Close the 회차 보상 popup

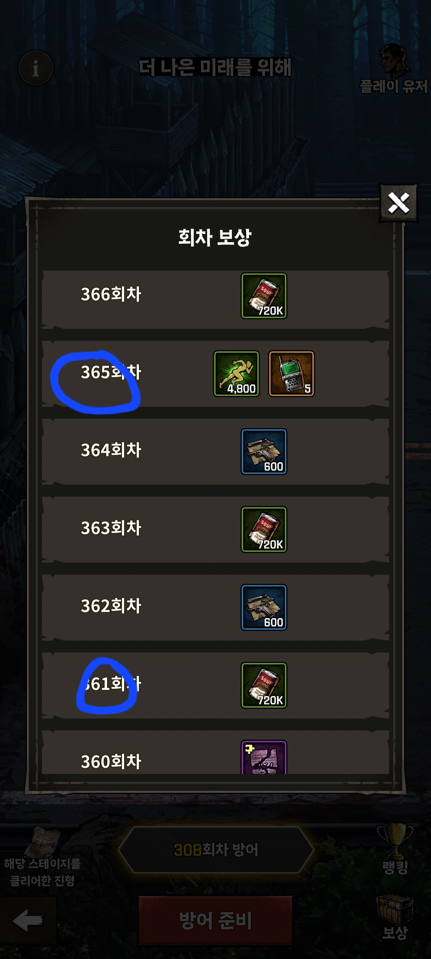398,203
